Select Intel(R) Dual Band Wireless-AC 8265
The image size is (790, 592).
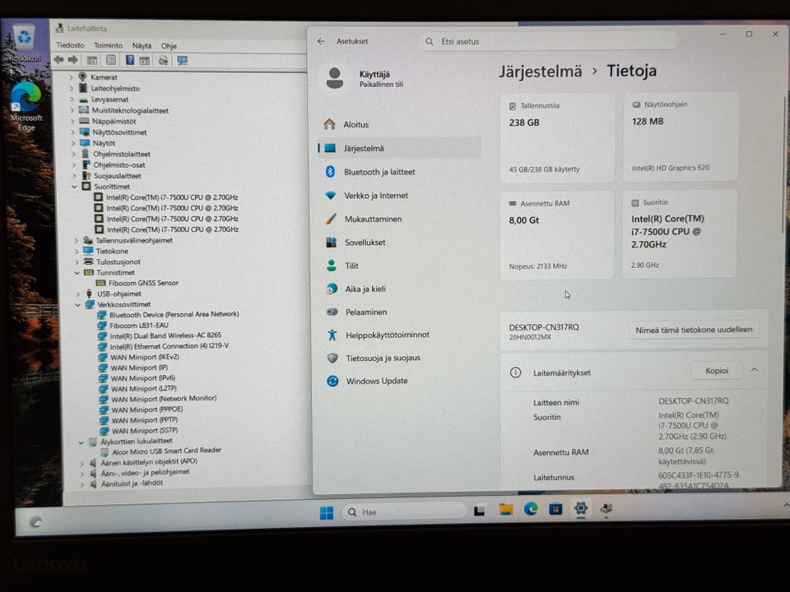tap(165, 335)
